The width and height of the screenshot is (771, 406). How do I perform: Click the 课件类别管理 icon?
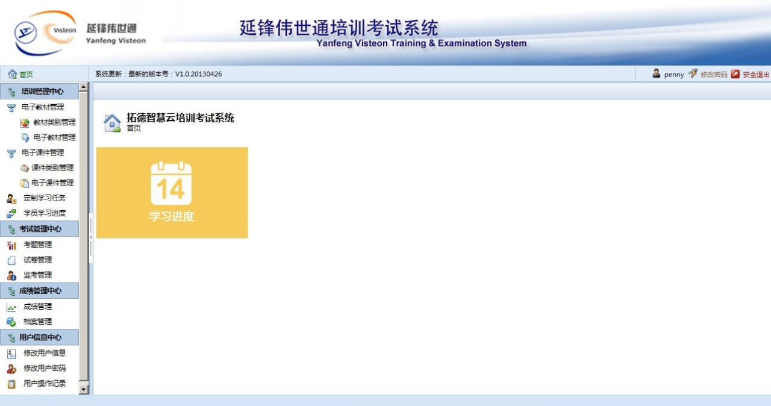[25, 168]
